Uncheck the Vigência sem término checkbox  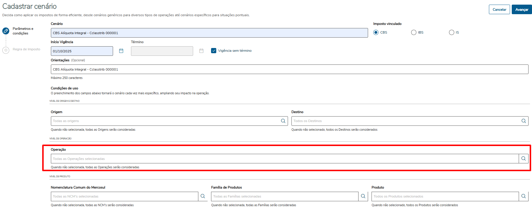coord(214,51)
